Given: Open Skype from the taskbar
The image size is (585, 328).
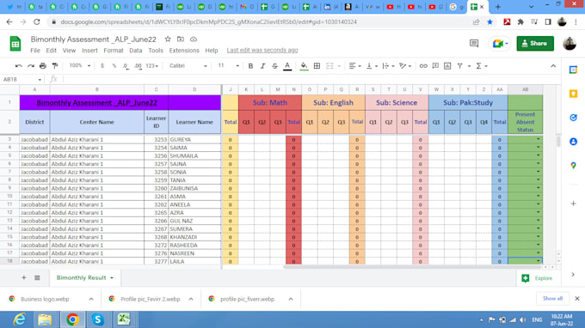Looking at the screenshot, I should tap(98, 319).
